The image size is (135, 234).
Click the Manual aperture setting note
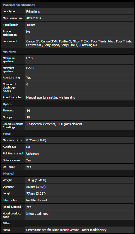point(51,97)
